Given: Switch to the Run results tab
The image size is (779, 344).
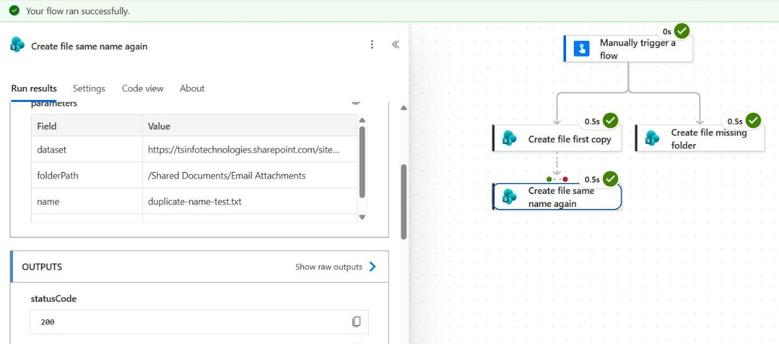Looking at the screenshot, I should point(34,88).
